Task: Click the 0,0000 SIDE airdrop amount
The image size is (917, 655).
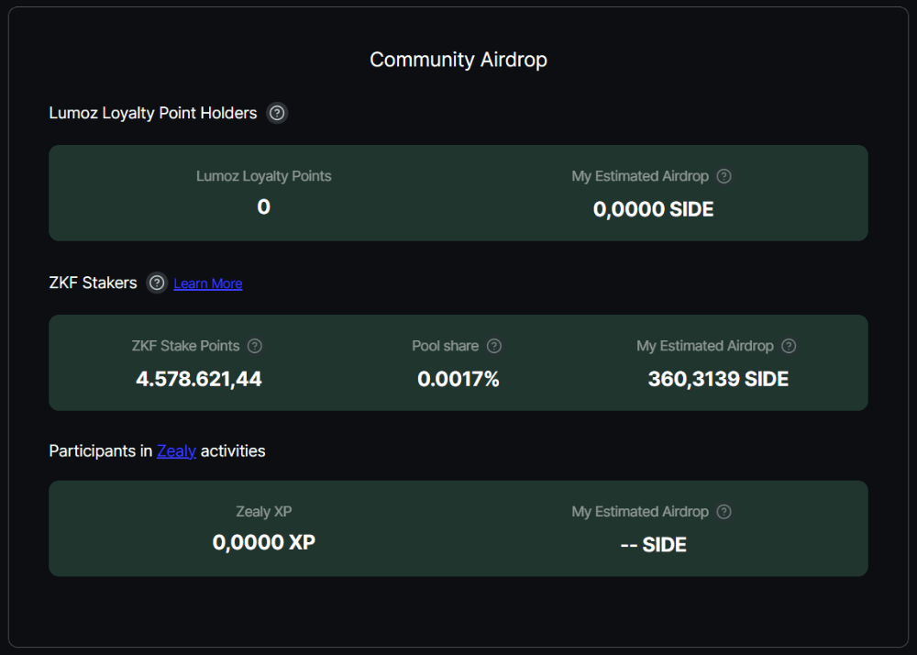Action: 653,209
